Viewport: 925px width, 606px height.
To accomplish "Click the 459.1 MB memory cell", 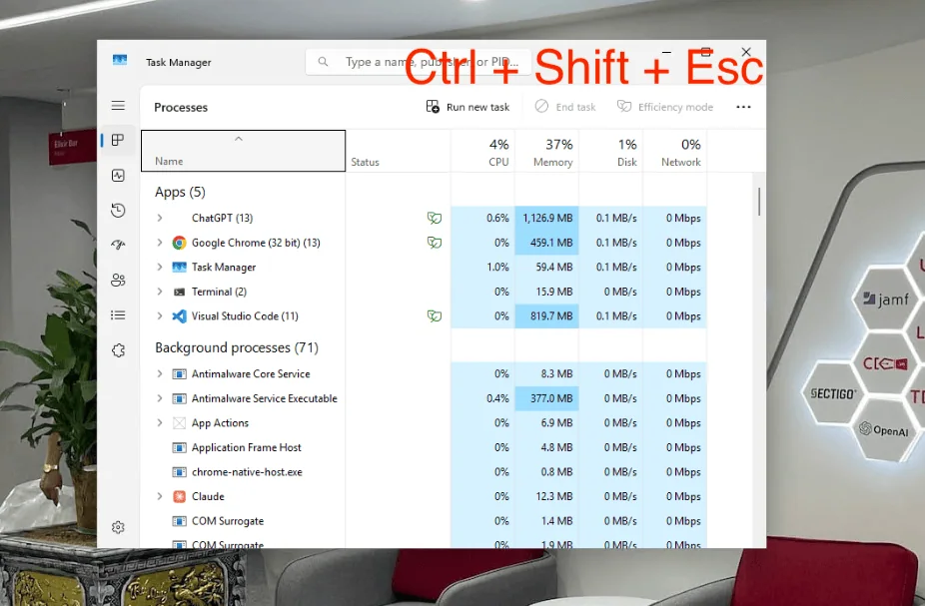I will tap(546, 243).
